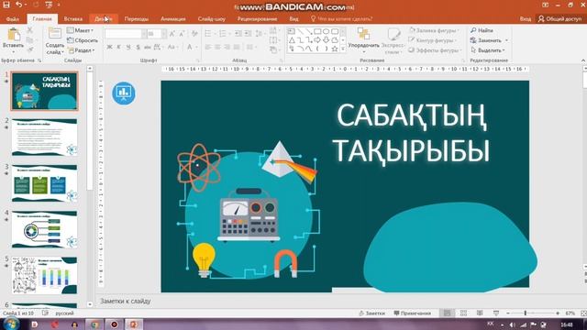Open the File (Файл) tab

pyautogui.click(x=12, y=18)
